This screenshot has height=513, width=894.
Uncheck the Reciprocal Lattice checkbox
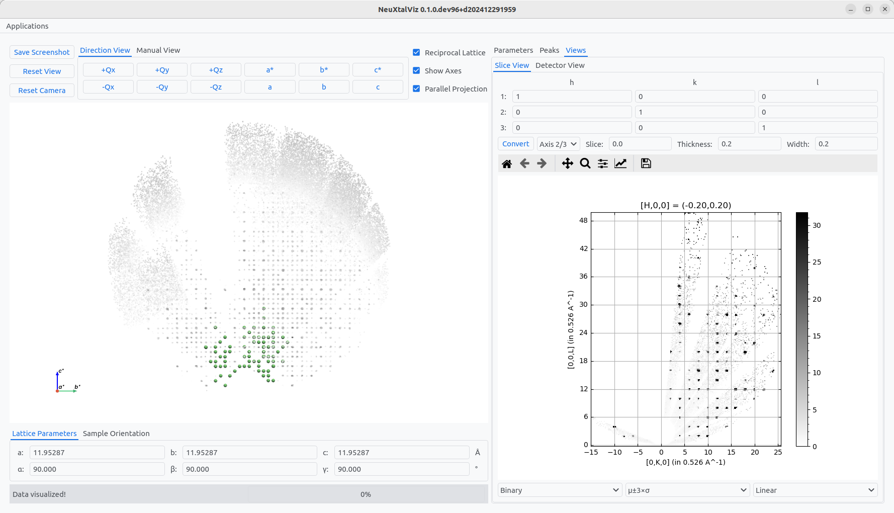coord(416,52)
